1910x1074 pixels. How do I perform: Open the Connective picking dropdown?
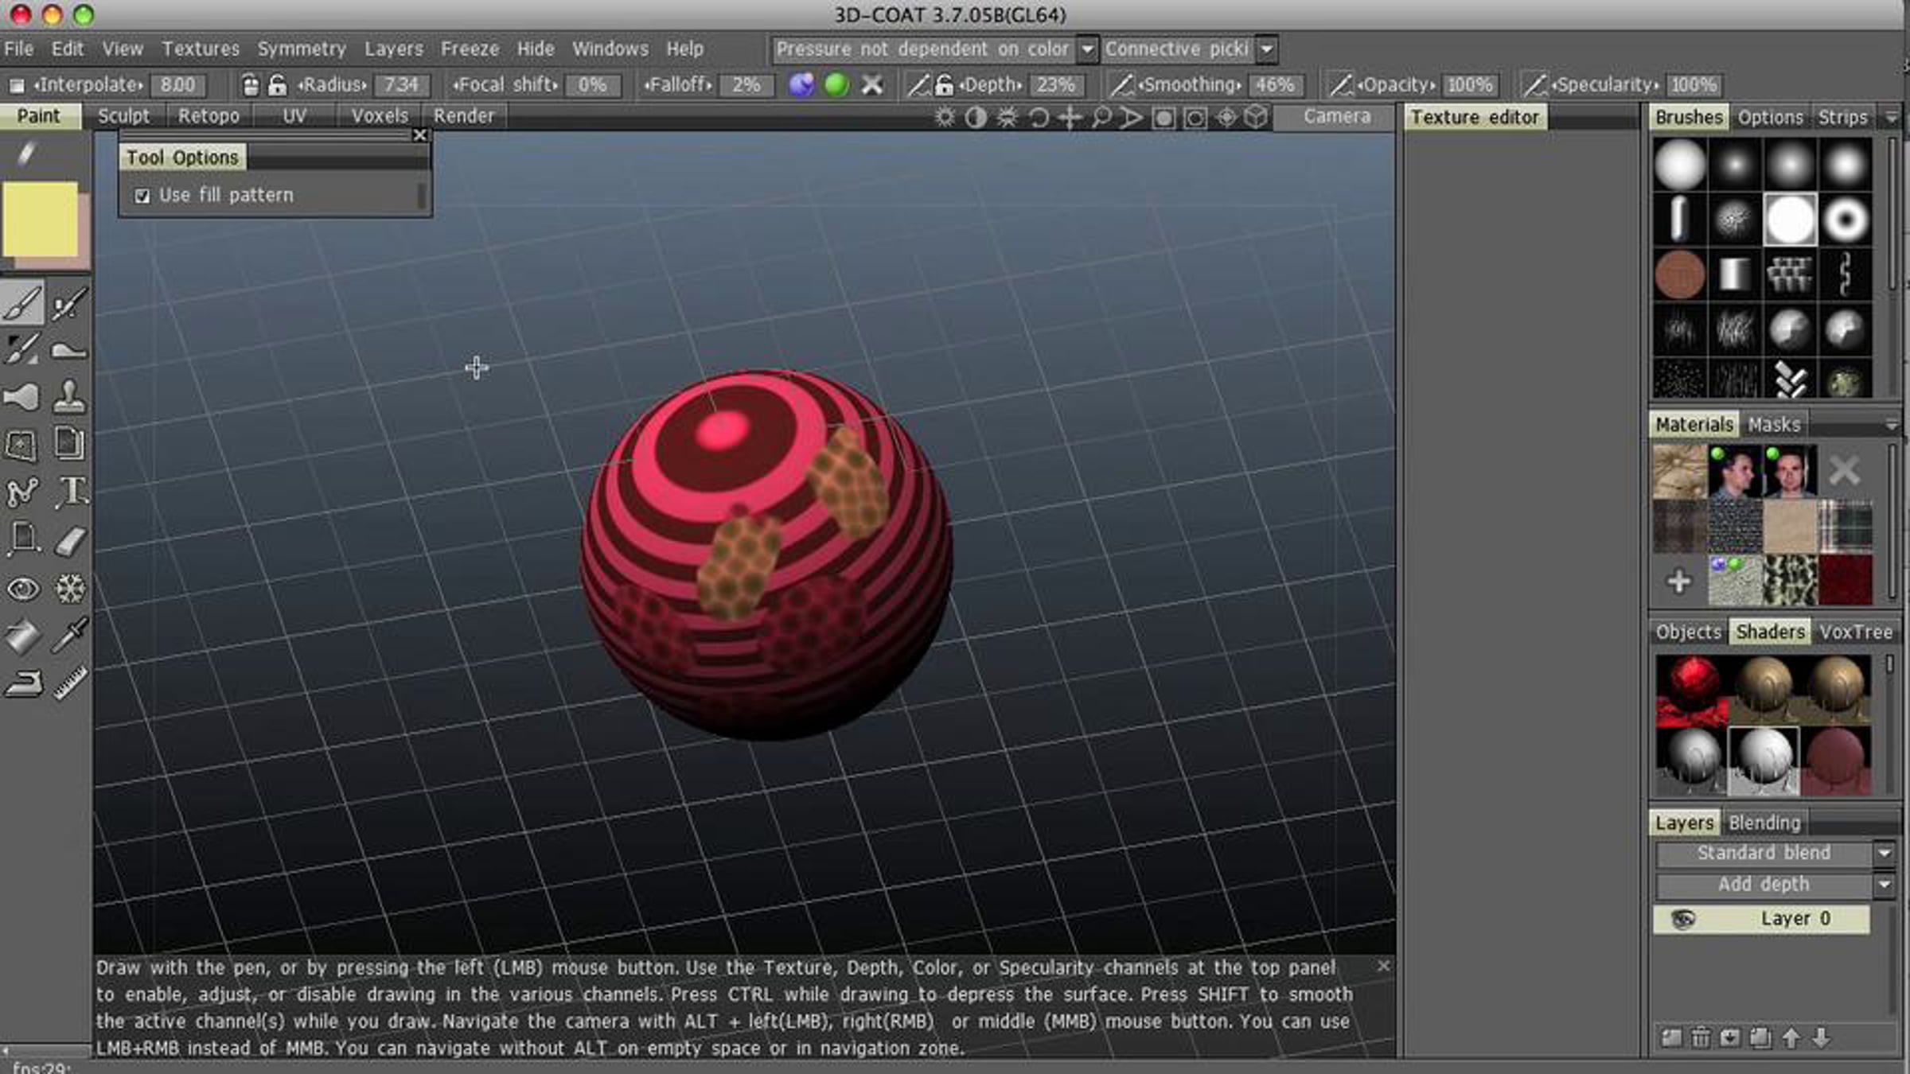pos(1267,49)
